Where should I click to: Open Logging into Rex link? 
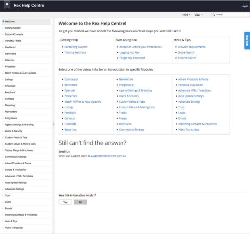[x=129, y=52]
